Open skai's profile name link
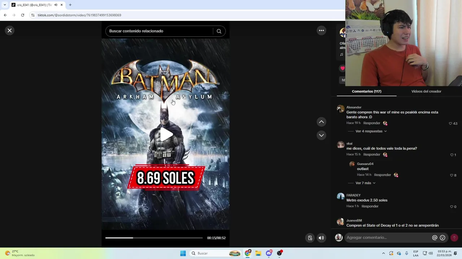This screenshot has height=259, width=462. tap(349, 144)
